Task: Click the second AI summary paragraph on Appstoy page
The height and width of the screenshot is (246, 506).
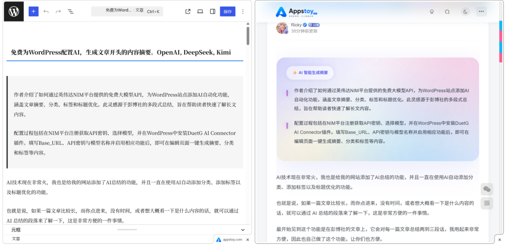Action: click(381, 132)
